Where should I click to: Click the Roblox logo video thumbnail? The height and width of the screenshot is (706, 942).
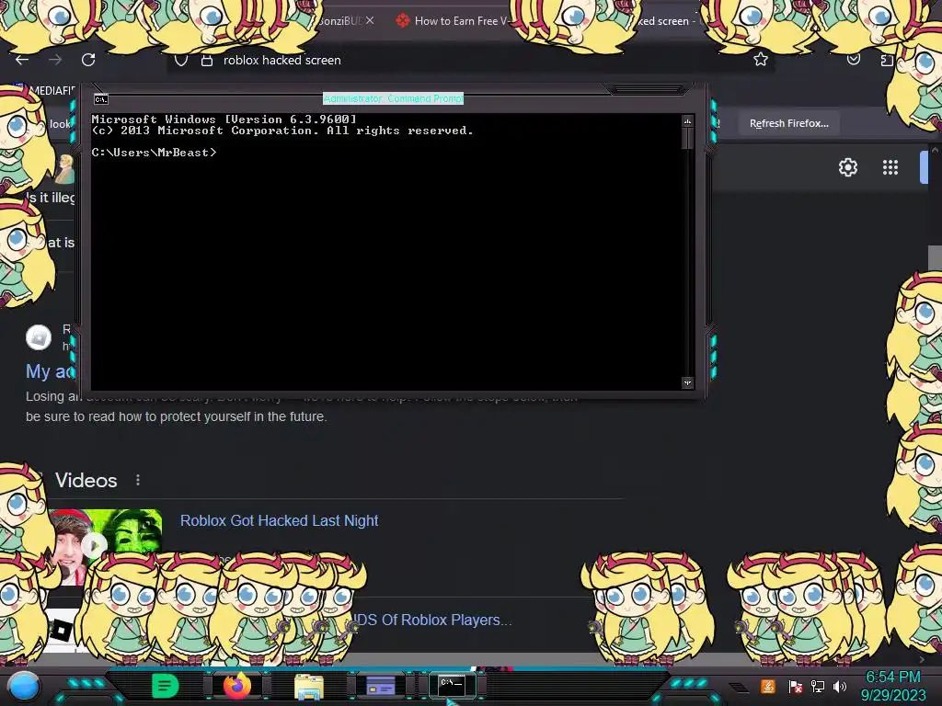(x=62, y=631)
